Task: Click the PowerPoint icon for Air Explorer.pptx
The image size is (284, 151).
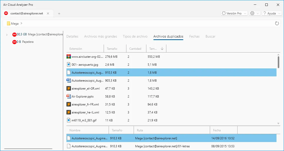Action: 68,96
